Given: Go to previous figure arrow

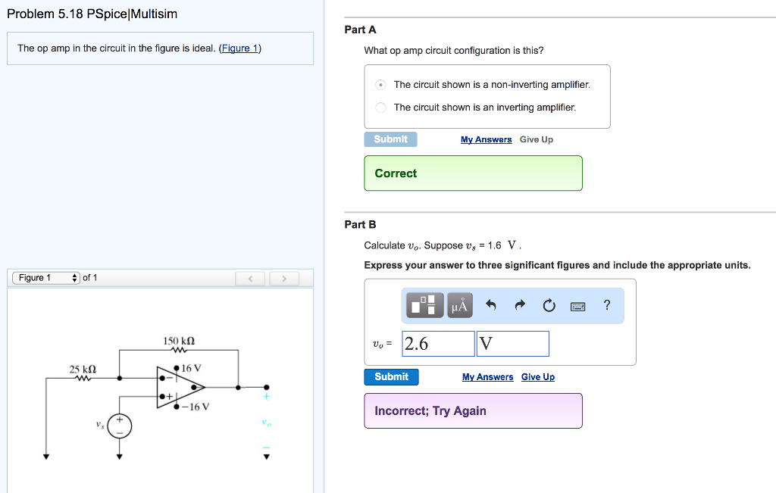Looking at the screenshot, I should [250, 279].
